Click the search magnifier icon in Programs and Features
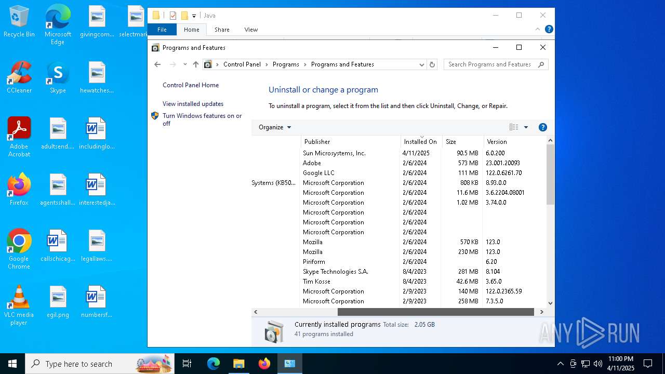This screenshot has width=665, height=374. pos(541,64)
